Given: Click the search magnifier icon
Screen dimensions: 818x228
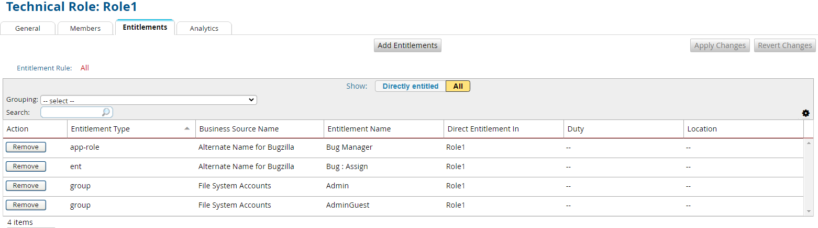Looking at the screenshot, I should (x=106, y=112).
